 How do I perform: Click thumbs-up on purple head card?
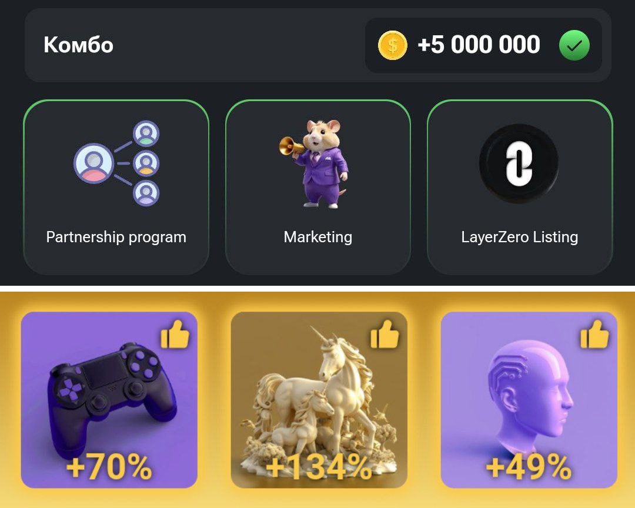click(594, 334)
